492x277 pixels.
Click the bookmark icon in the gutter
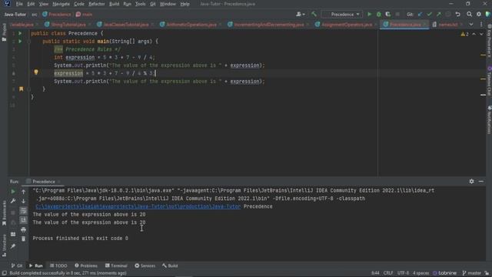22,89
